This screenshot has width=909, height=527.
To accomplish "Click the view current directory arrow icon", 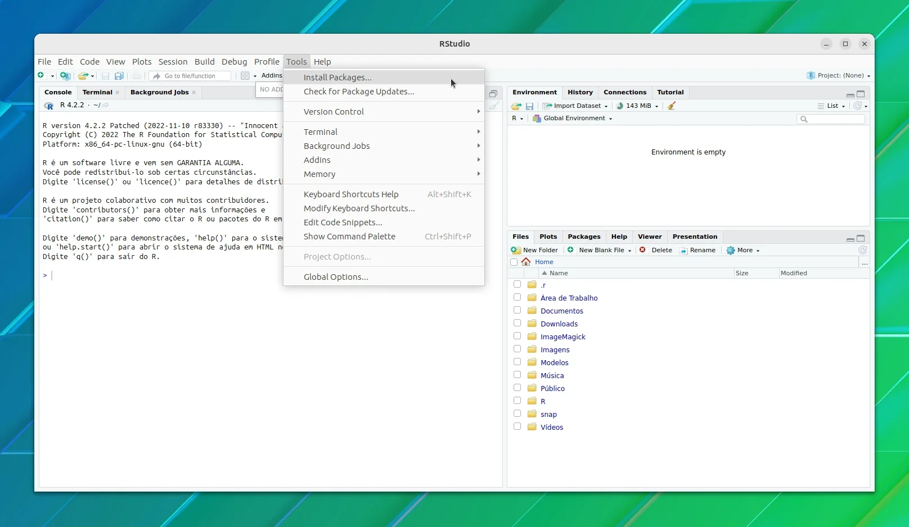I will [106, 105].
